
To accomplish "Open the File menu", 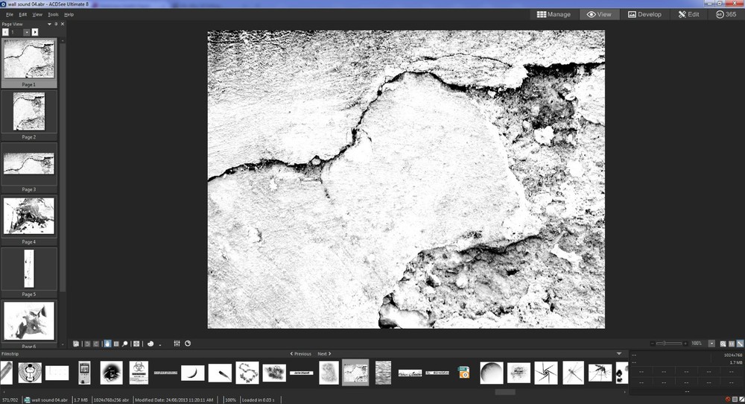I will pyautogui.click(x=10, y=14).
